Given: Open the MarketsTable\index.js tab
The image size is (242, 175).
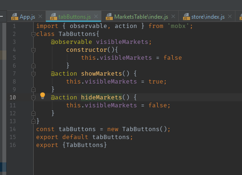Looking at the screenshot, I should pos(141,17).
